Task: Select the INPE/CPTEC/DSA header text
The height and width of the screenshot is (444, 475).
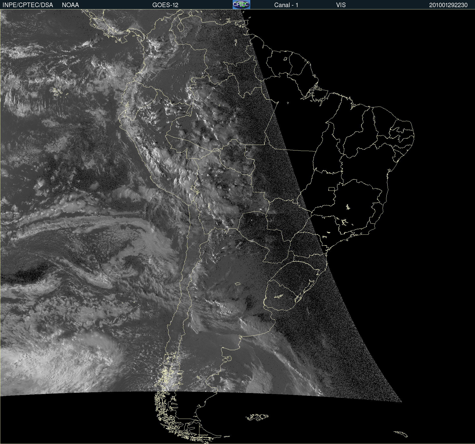Action: pyautogui.click(x=28, y=5)
